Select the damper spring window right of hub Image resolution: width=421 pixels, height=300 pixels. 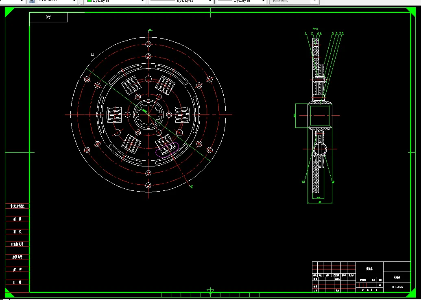(x=182, y=114)
